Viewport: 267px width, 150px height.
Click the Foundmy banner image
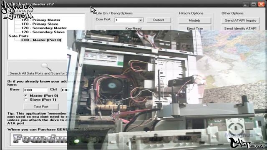[x=39, y=140]
